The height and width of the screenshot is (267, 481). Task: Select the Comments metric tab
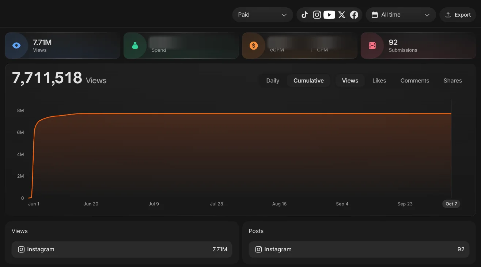click(x=414, y=81)
